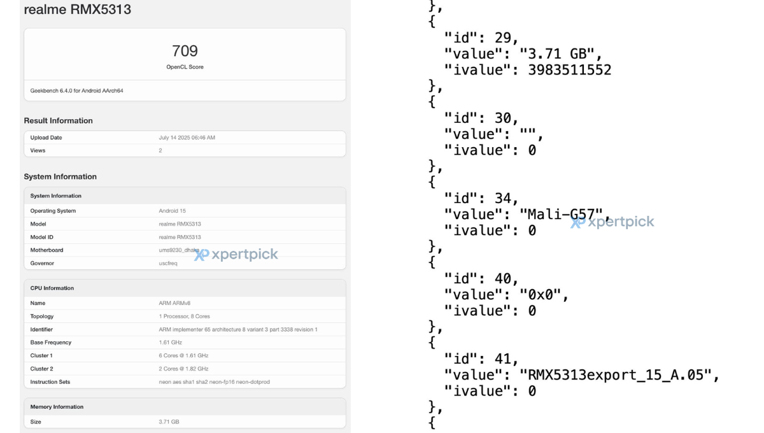Click the 'Upload Date' row label
This screenshot has width=764, height=433.
pyautogui.click(x=46, y=138)
